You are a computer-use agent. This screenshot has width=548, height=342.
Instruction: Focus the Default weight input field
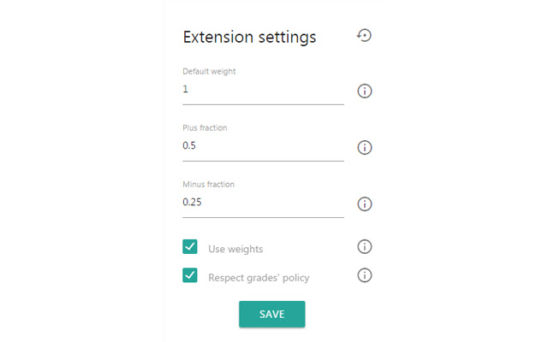(x=263, y=89)
